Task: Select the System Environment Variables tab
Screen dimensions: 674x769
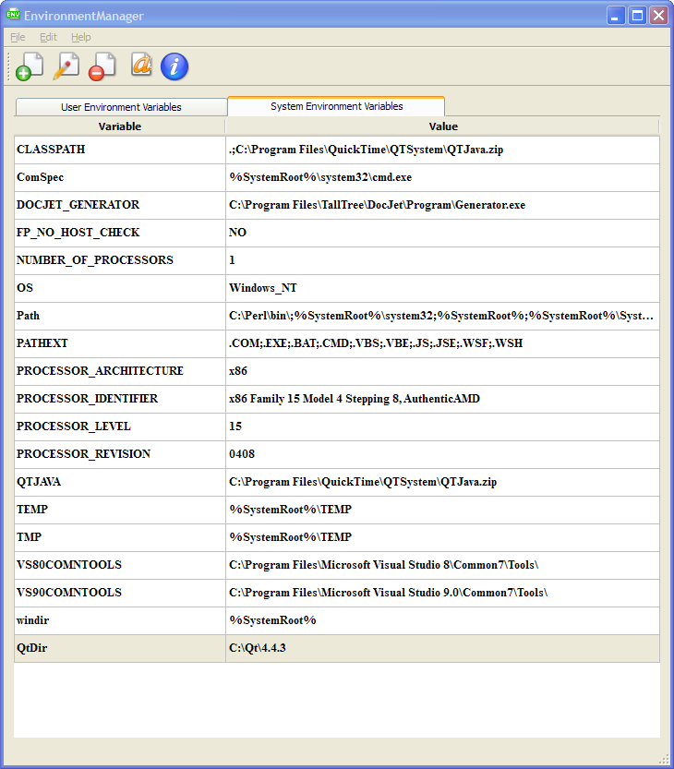Action: tap(336, 106)
